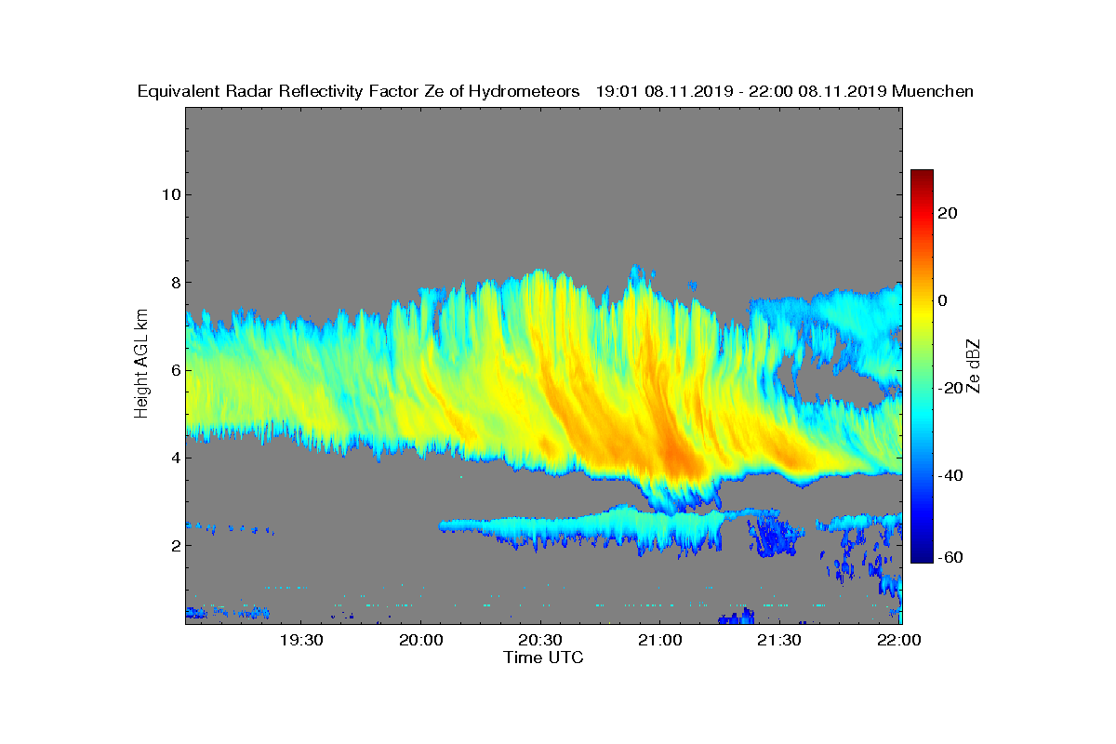Click the height tick label 4
The height and width of the screenshot is (744, 1116).
174,458
